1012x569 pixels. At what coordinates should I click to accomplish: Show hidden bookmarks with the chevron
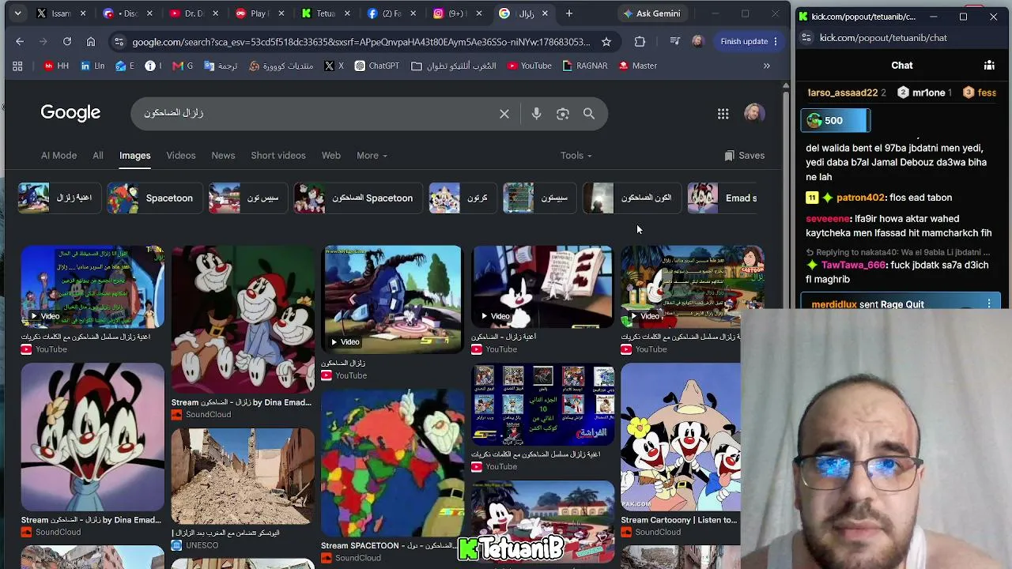(x=766, y=66)
